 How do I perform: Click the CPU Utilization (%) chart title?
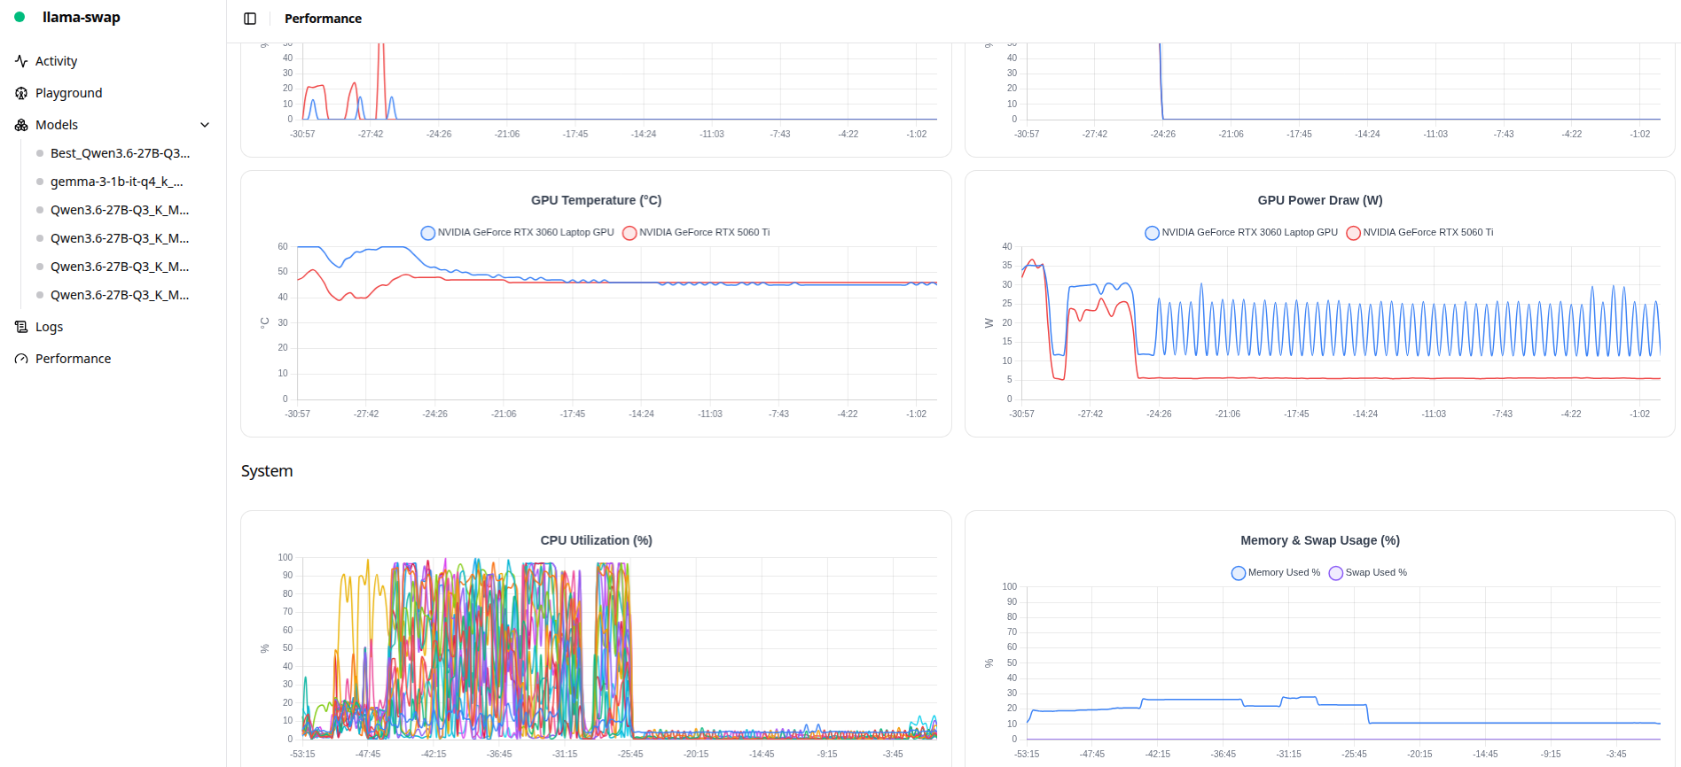pos(597,540)
